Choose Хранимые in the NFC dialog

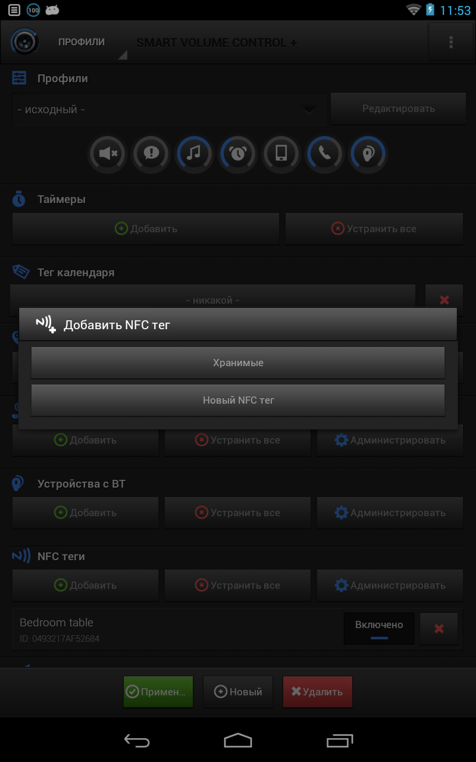(238, 363)
